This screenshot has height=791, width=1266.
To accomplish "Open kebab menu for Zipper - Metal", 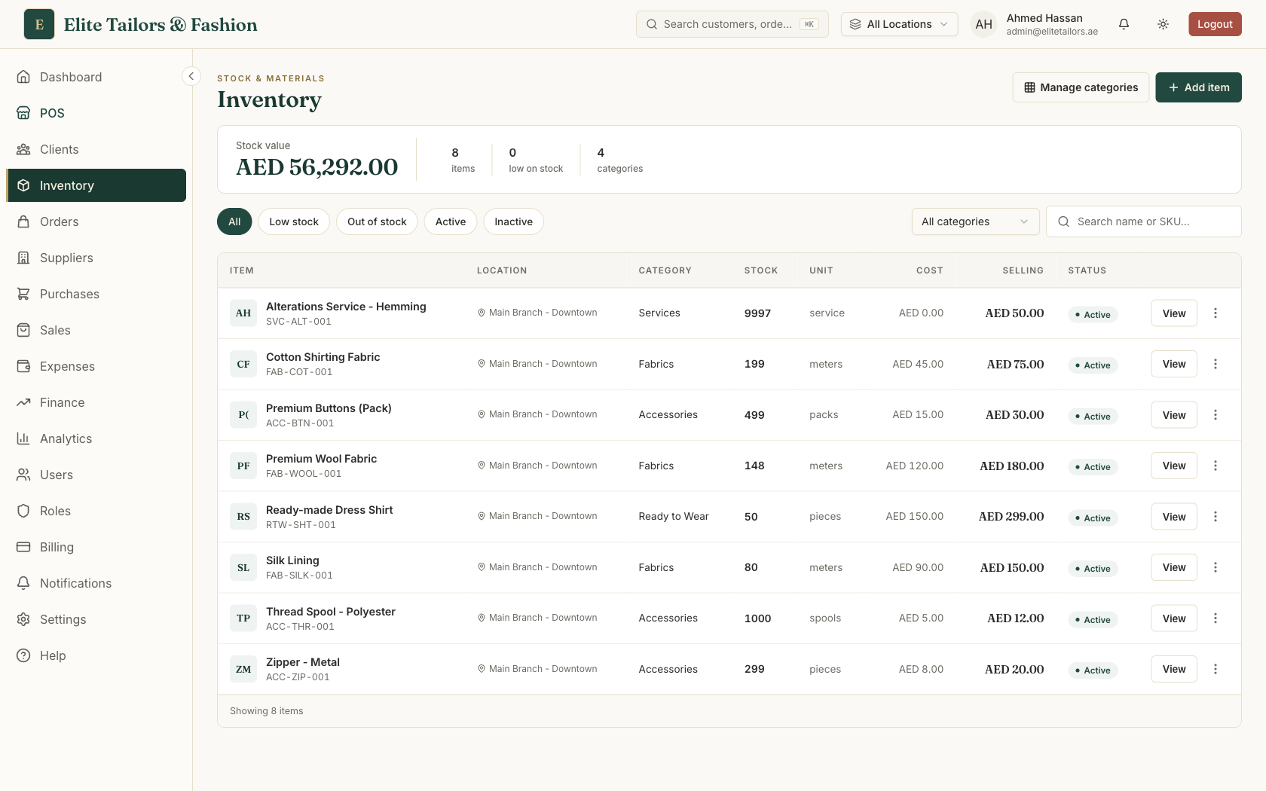I will point(1216,669).
